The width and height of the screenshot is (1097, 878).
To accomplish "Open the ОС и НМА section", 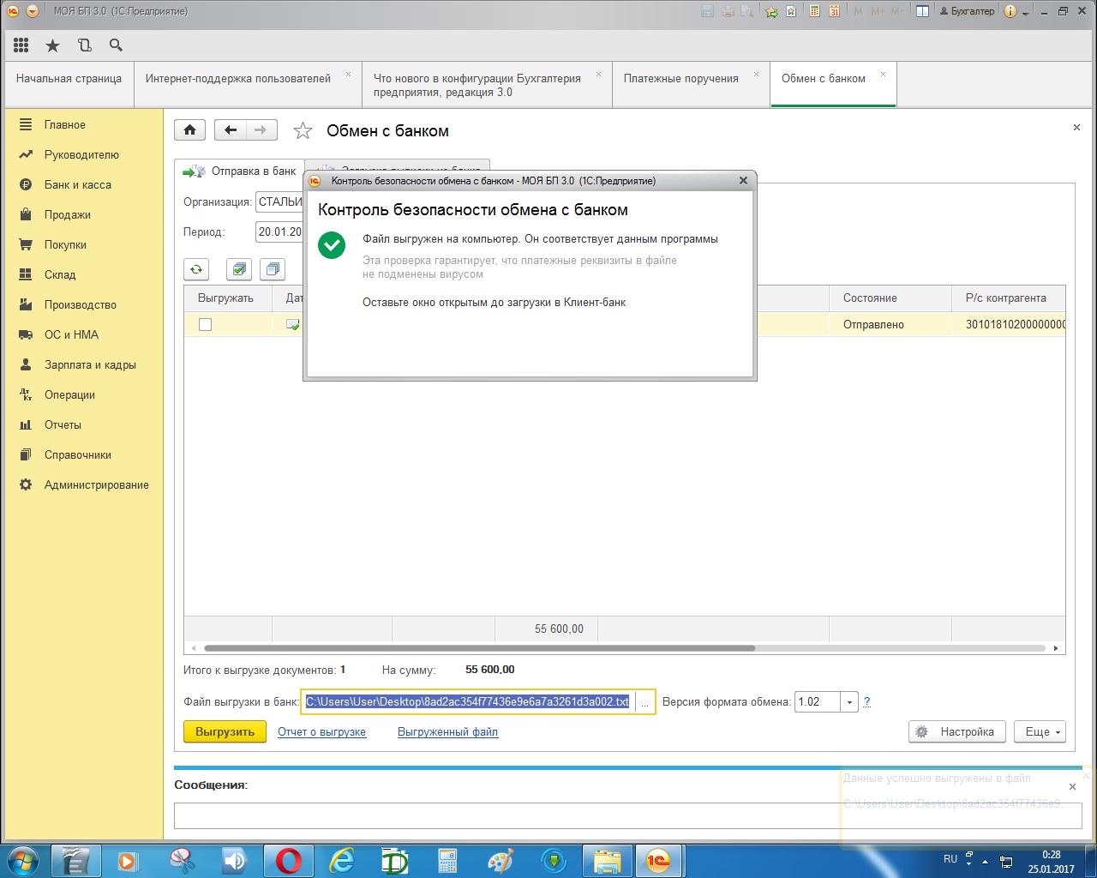I will point(71,334).
